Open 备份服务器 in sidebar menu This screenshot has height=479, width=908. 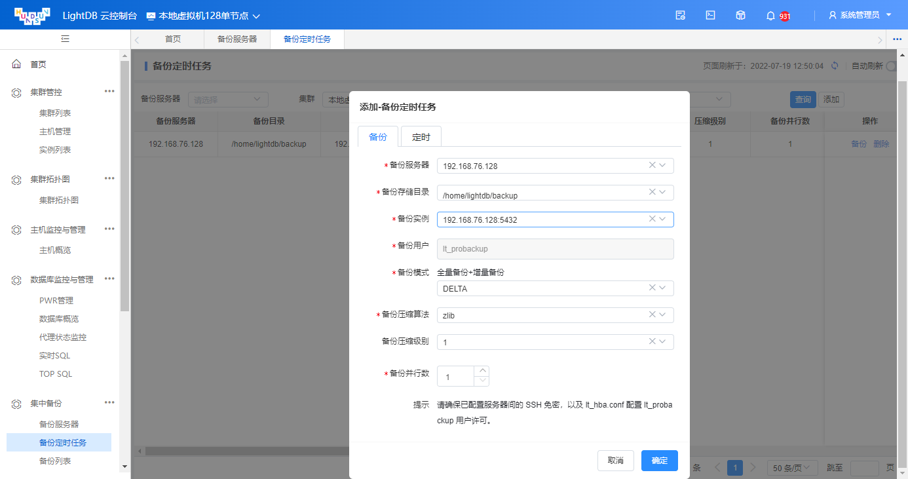point(59,425)
